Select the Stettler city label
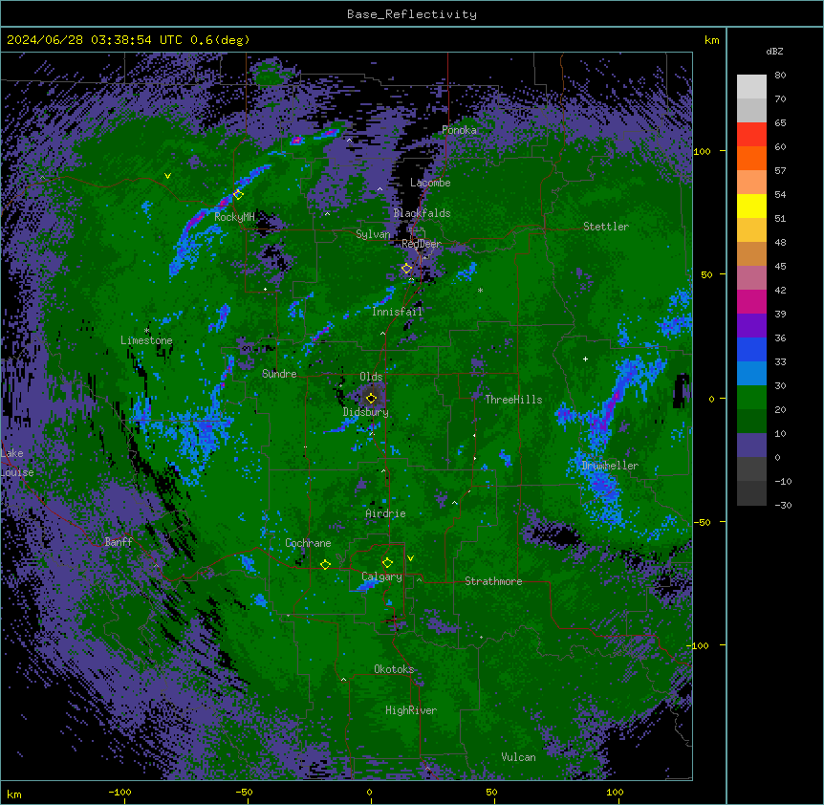Viewport: 824px width, 805px height. (606, 227)
